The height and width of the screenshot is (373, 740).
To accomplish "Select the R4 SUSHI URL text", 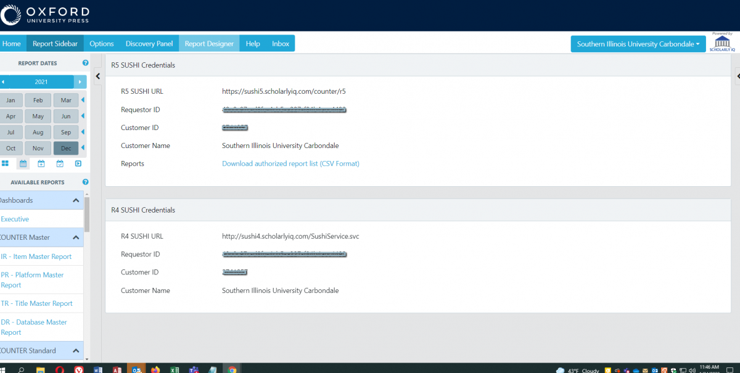I will tap(290, 236).
